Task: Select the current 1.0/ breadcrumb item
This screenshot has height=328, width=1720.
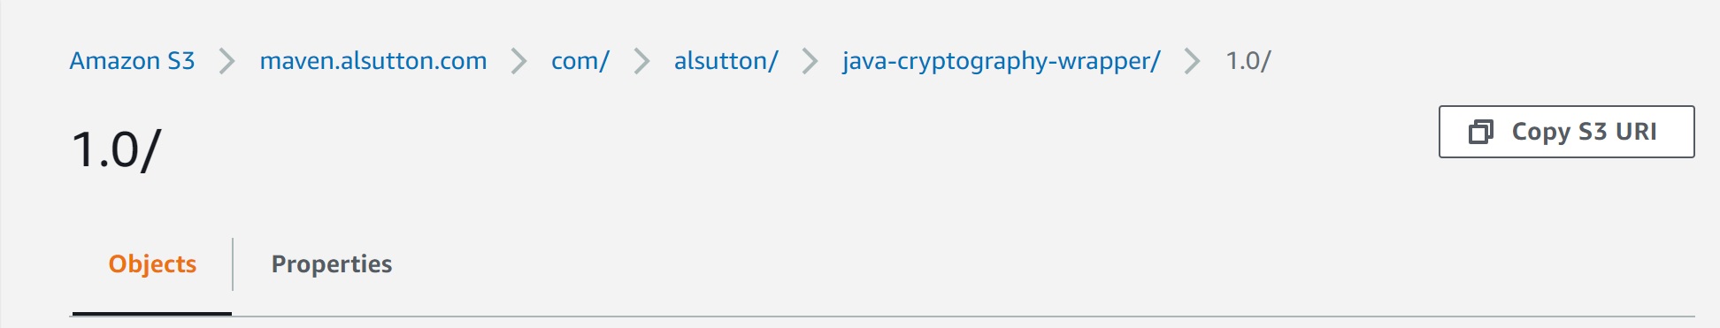Action: click(x=1248, y=61)
